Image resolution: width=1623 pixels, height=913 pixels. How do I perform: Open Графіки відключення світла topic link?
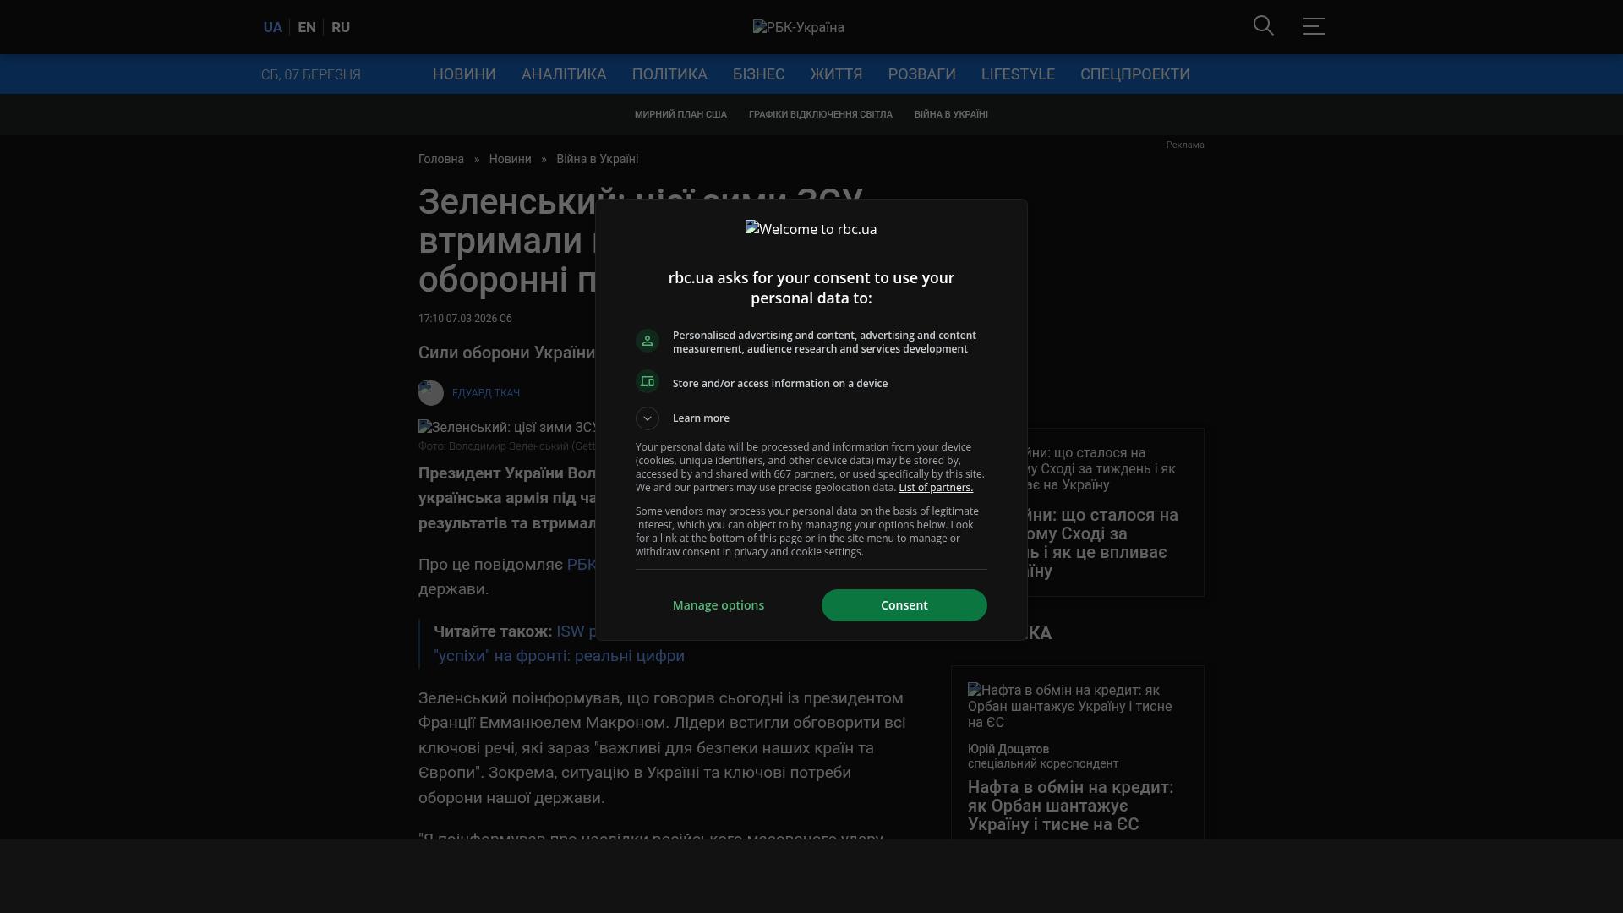(x=820, y=114)
